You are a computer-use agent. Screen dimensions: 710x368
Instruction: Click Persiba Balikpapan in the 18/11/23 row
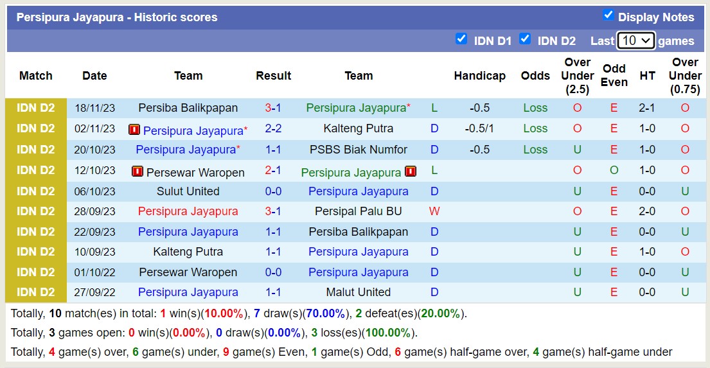click(188, 108)
